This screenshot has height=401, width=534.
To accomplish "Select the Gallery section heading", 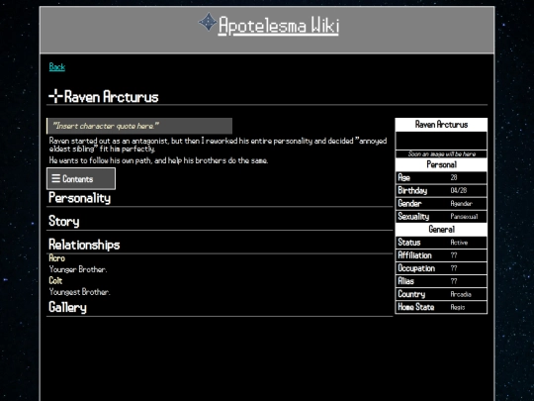I will point(67,307).
